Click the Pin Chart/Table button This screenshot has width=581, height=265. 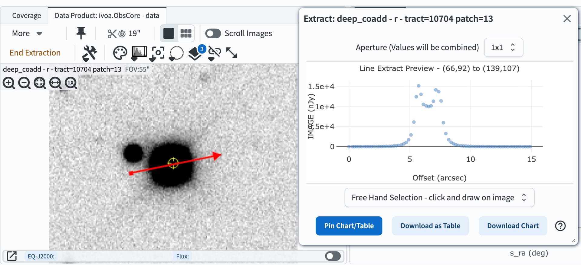click(349, 226)
